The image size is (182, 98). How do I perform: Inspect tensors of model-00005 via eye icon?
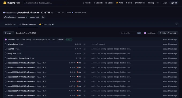click(44, 81)
